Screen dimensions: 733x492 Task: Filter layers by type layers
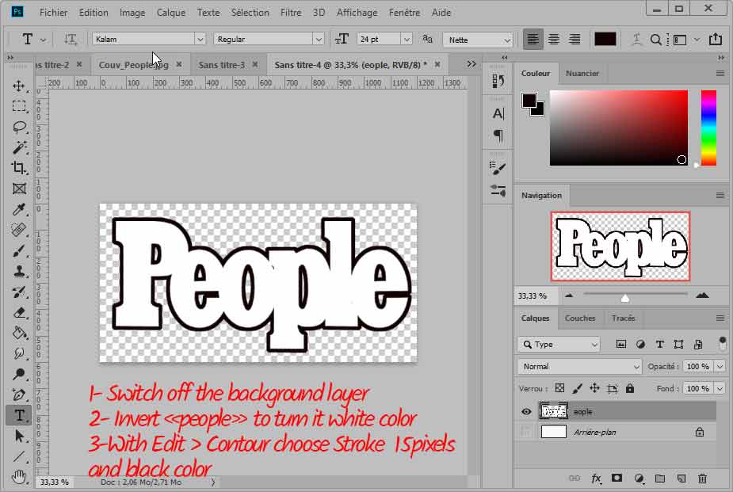click(659, 345)
